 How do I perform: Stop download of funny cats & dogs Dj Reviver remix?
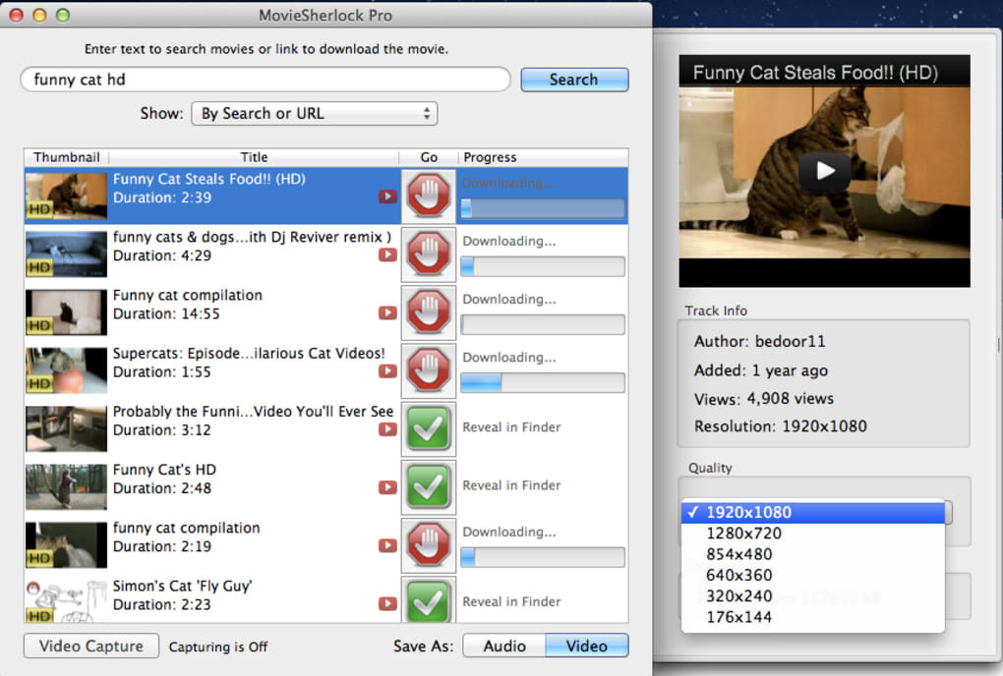[x=429, y=254]
